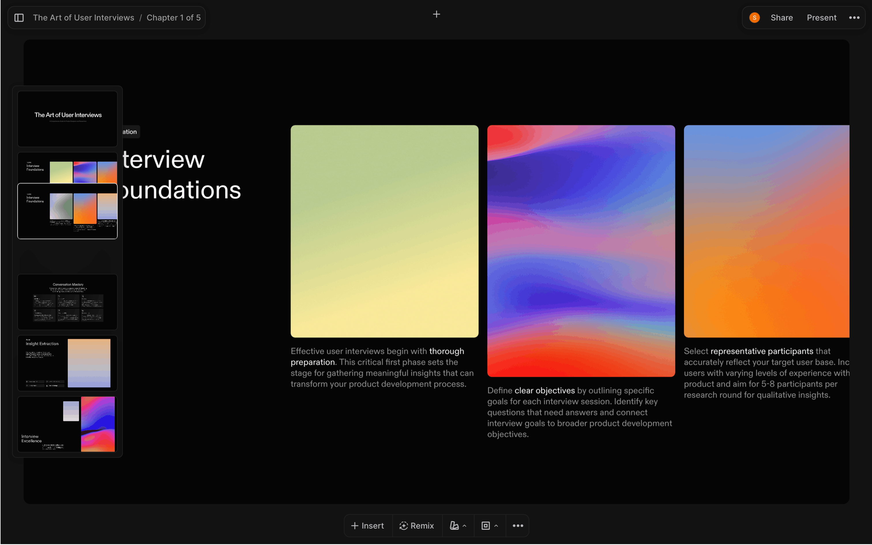872x545 pixels.
Task: Click the plus icon at top center
Action: coord(436,14)
